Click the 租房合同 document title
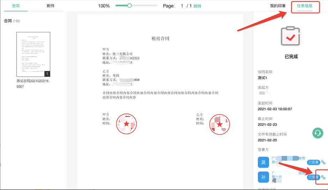 click(160, 39)
